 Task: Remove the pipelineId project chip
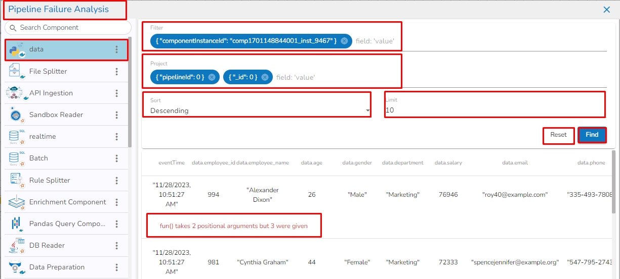coord(212,77)
